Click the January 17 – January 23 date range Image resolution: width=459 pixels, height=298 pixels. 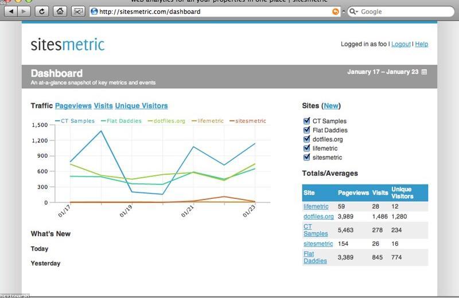pos(383,72)
